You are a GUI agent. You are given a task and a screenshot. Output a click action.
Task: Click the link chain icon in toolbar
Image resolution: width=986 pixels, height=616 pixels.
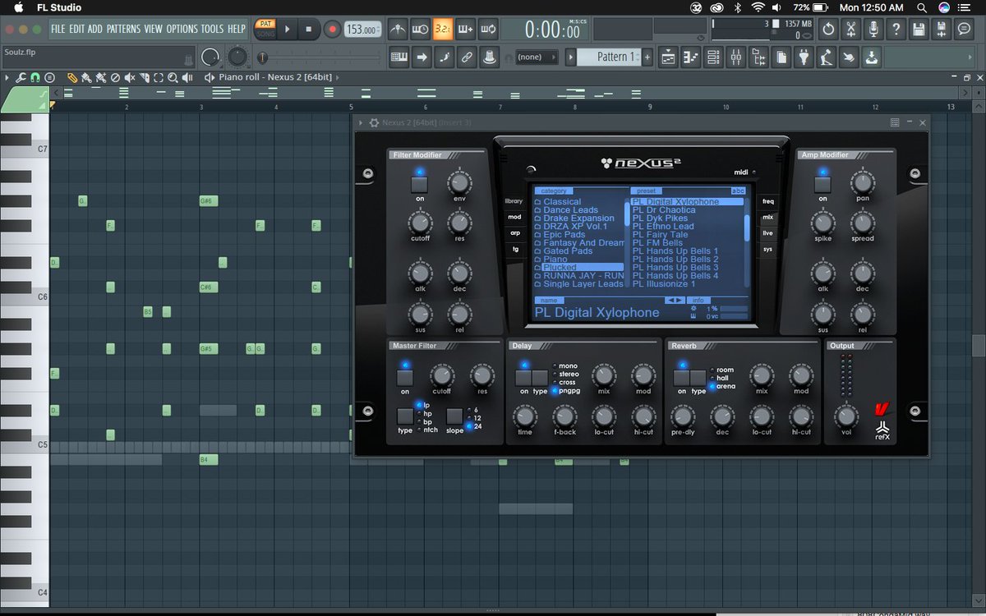467,57
